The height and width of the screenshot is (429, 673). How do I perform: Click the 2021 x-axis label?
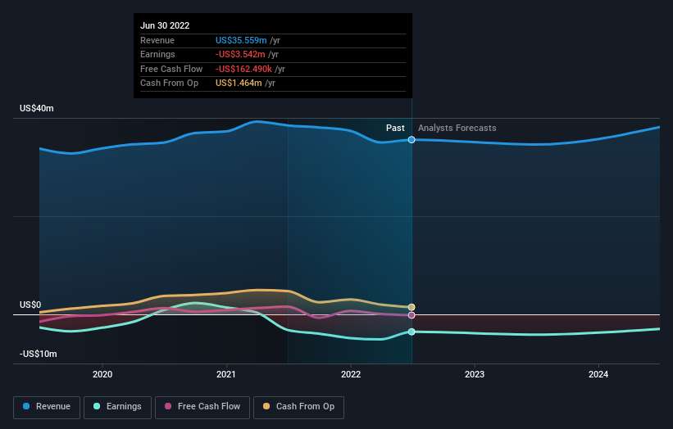pos(226,375)
